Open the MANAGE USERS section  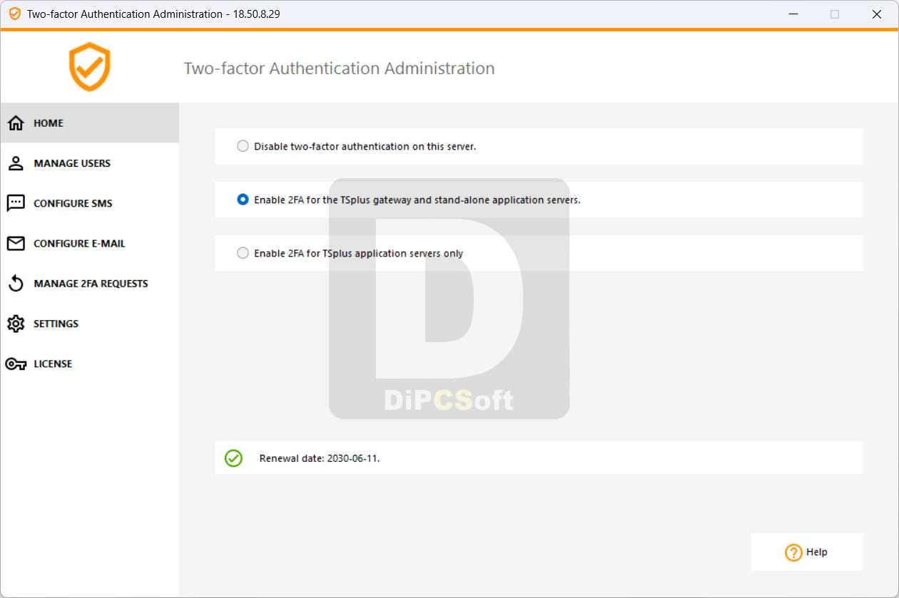90,163
